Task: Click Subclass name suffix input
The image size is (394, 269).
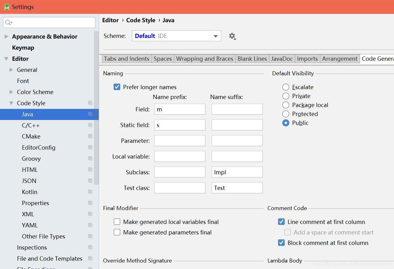Action: tap(237, 172)
